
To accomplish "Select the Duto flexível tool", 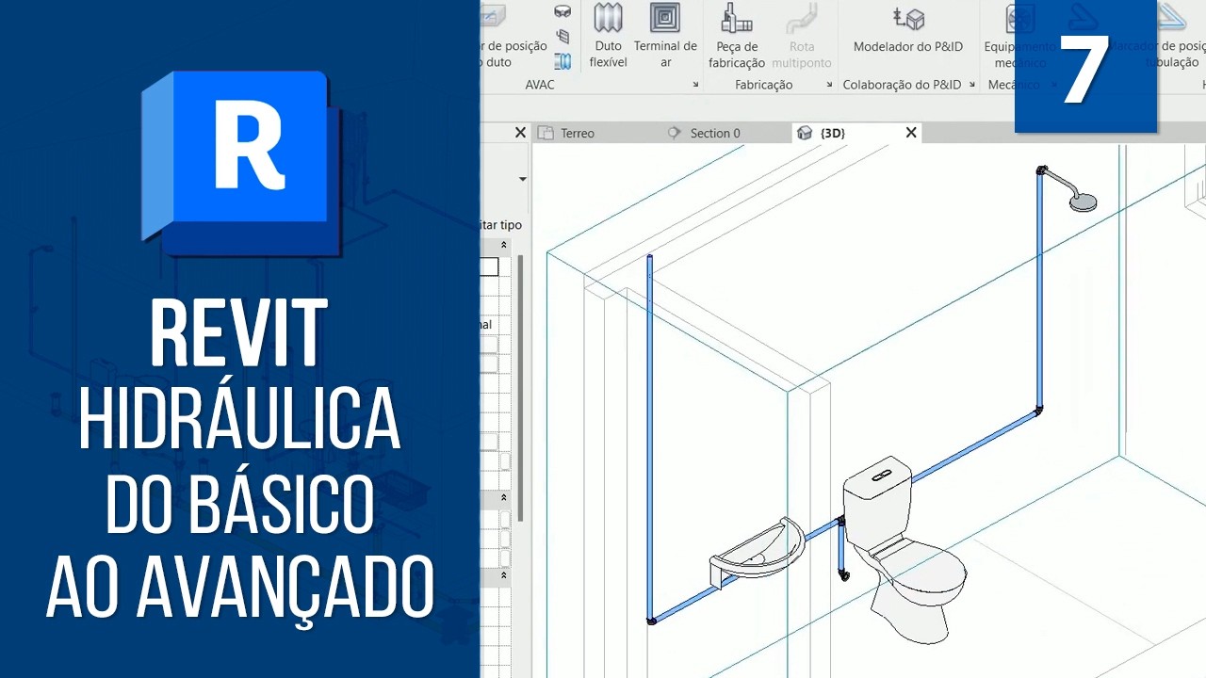I will (x=608, y=36).
